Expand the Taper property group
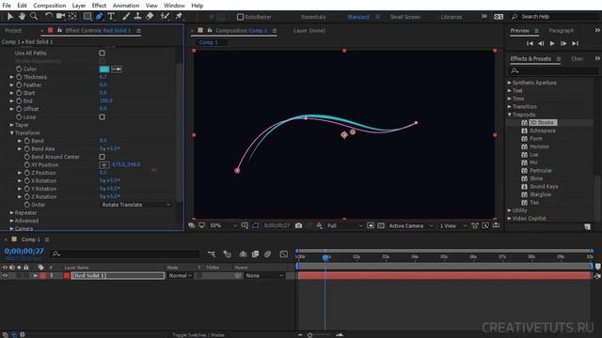 [11, 125]
